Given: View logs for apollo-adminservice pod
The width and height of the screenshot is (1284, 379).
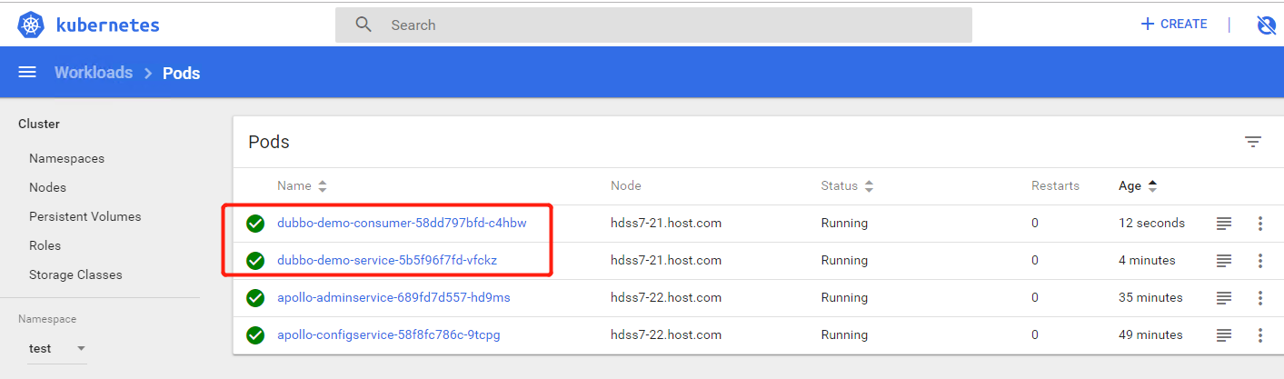Looking at the screenshot, I should click(x=1223, y=298).
